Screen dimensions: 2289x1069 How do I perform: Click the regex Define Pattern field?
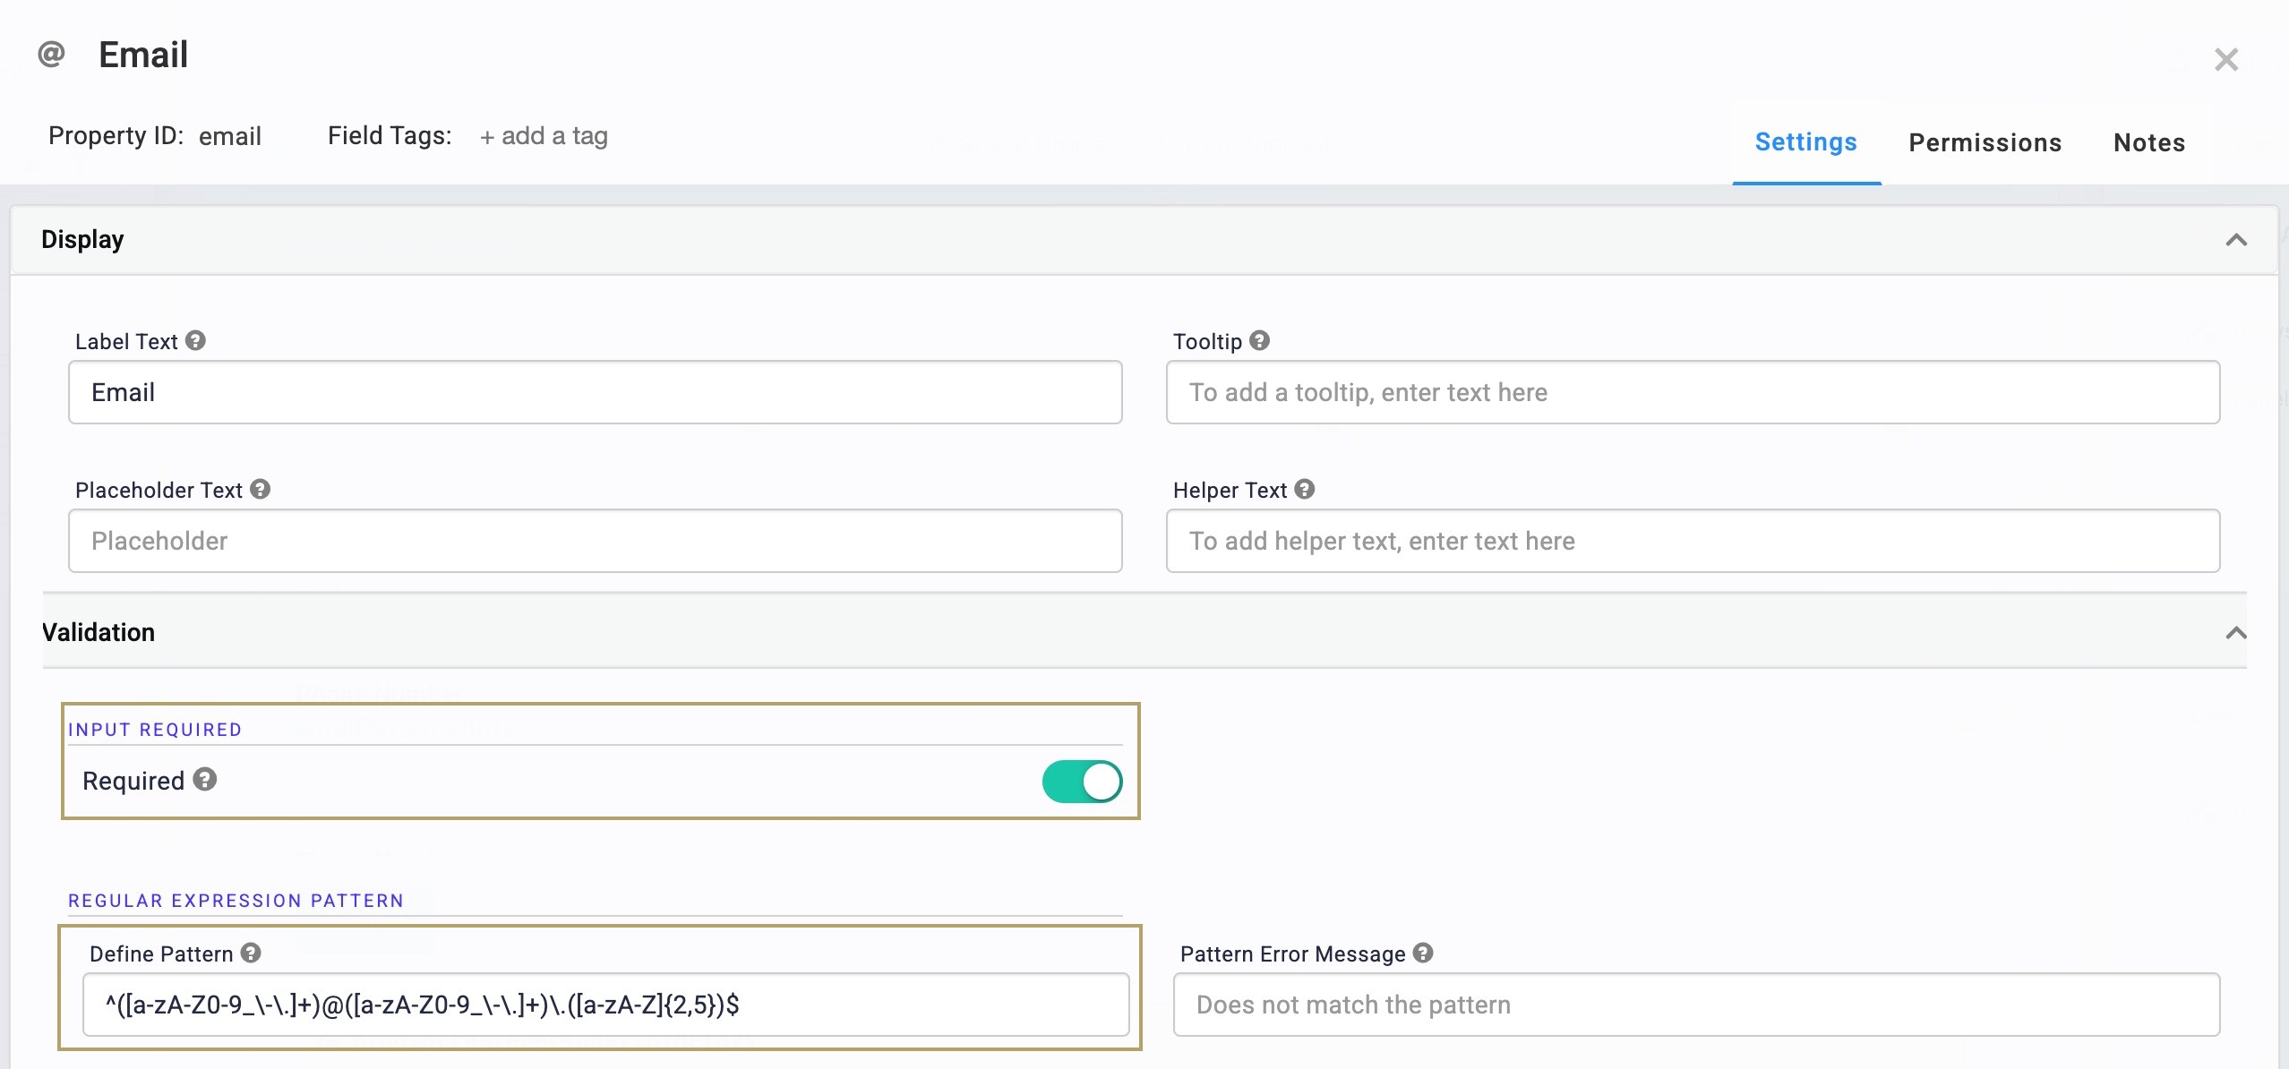coord(600,1005)
